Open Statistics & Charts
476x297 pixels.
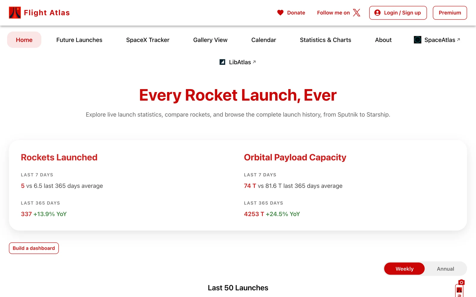pyautogui.click(x=325, y=40)
